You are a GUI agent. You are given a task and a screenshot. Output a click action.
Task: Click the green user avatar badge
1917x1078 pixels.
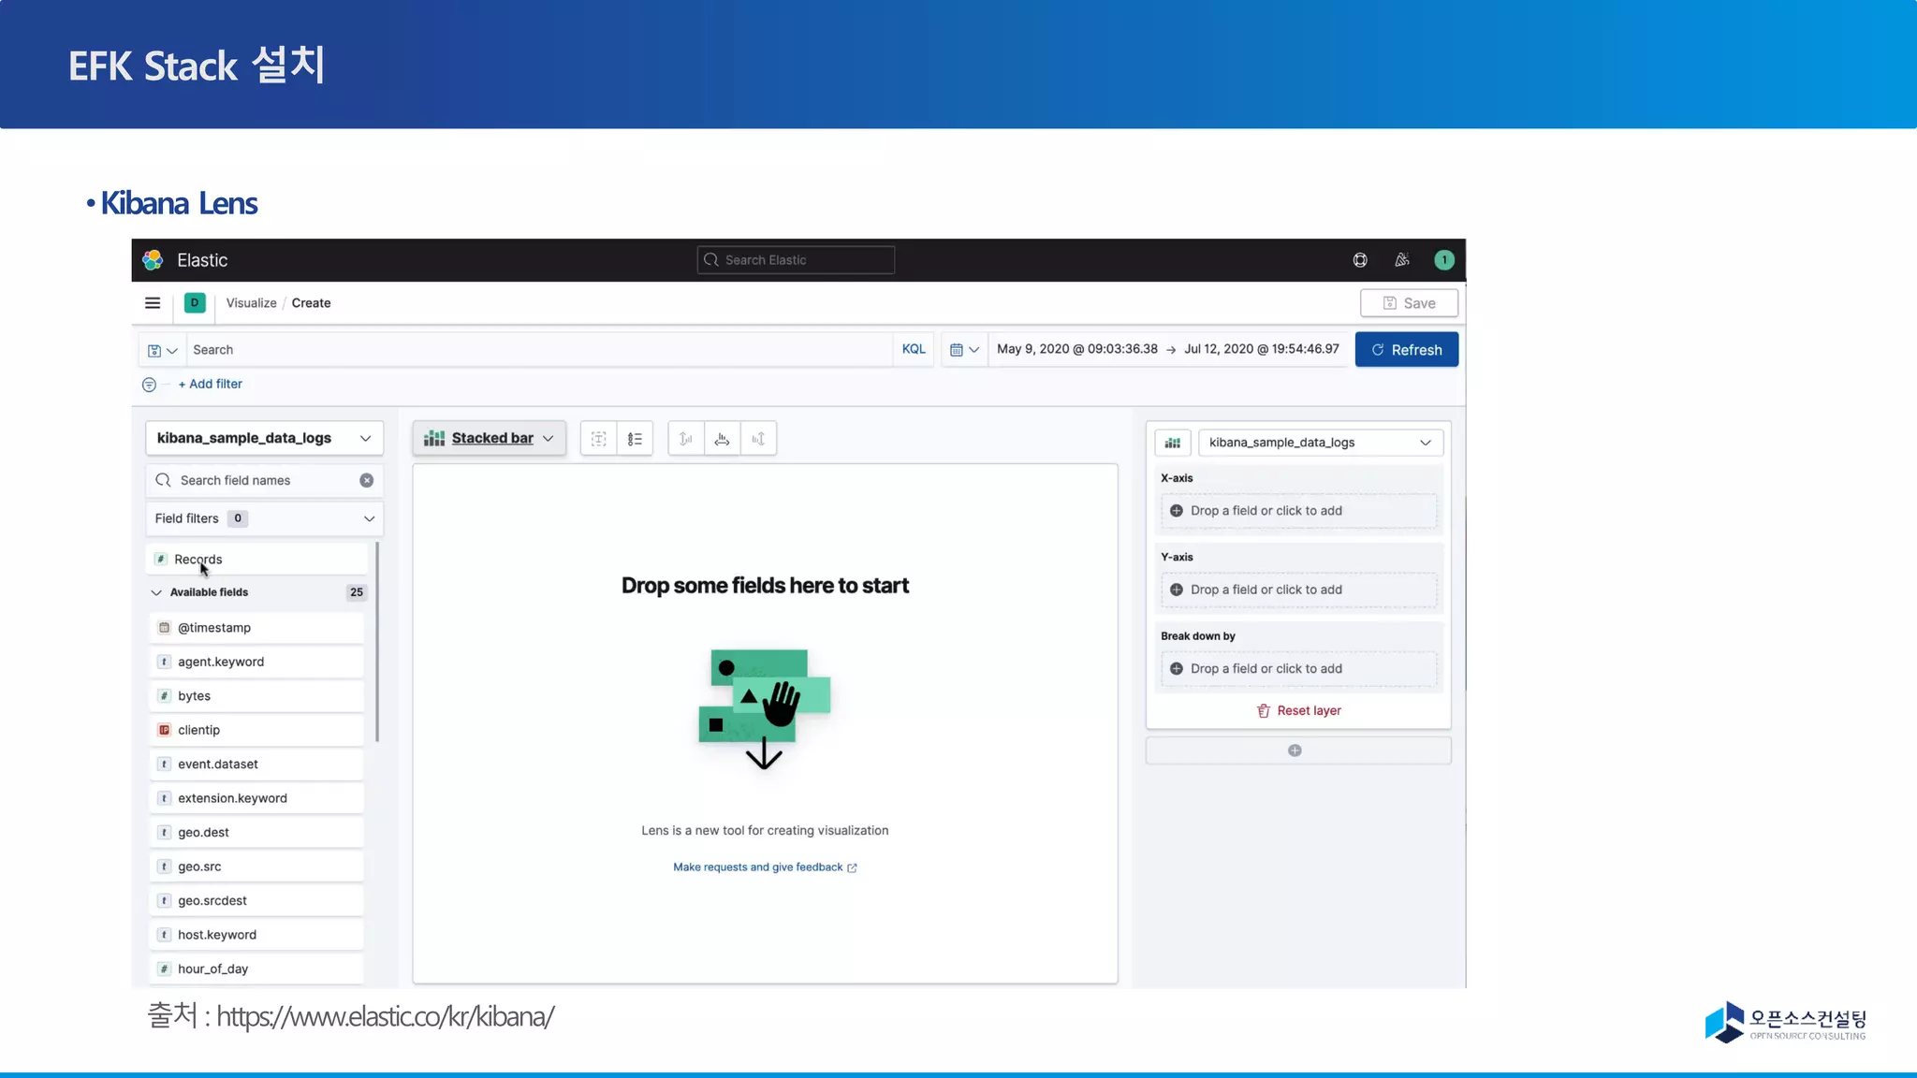(x=1444, y=260)
